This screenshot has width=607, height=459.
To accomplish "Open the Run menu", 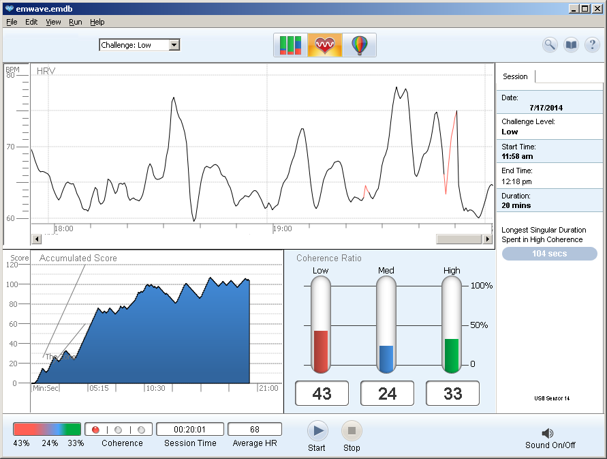I will (76, 22).
